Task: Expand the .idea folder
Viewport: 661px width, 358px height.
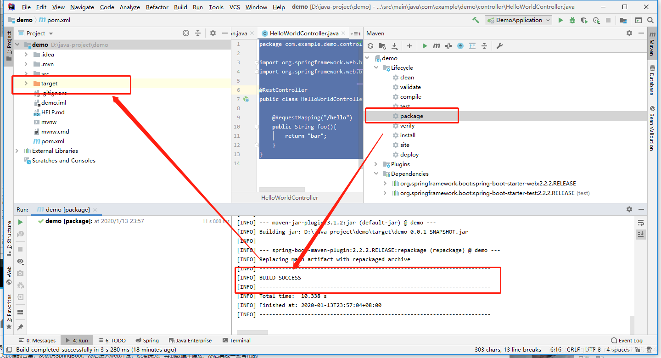Action: (26, 55)
